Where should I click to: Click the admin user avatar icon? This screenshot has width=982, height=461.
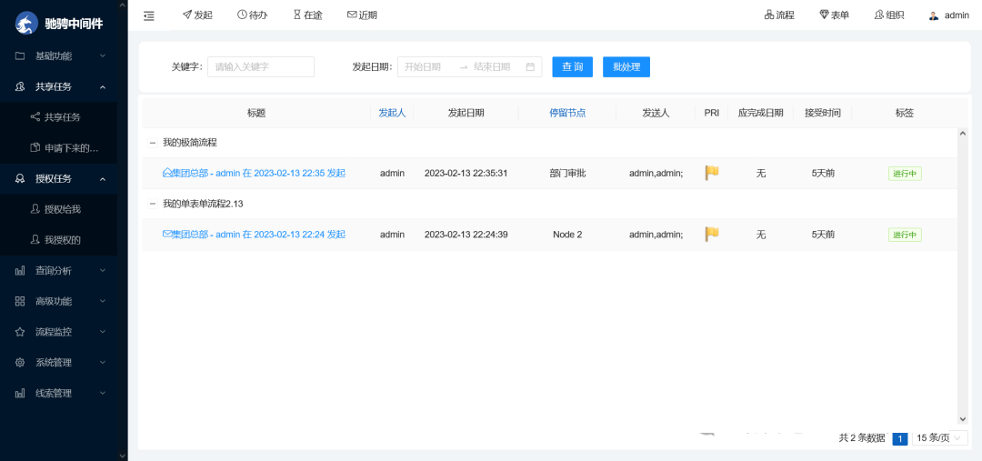click(x=933, y=15)
